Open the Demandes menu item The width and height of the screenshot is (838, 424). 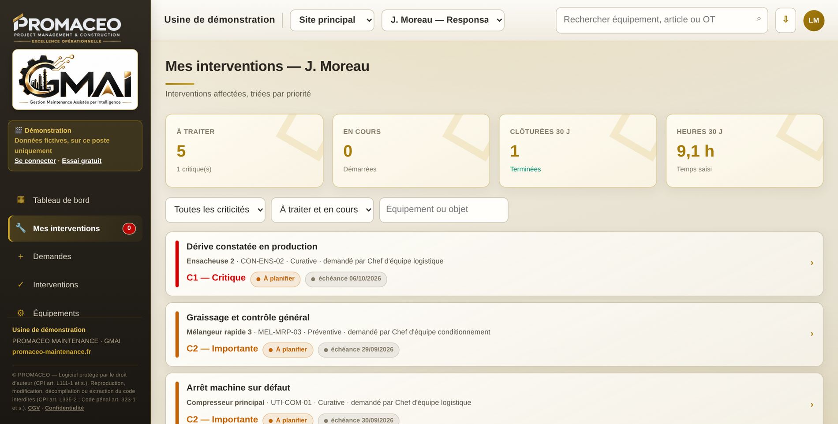point(75,257)
